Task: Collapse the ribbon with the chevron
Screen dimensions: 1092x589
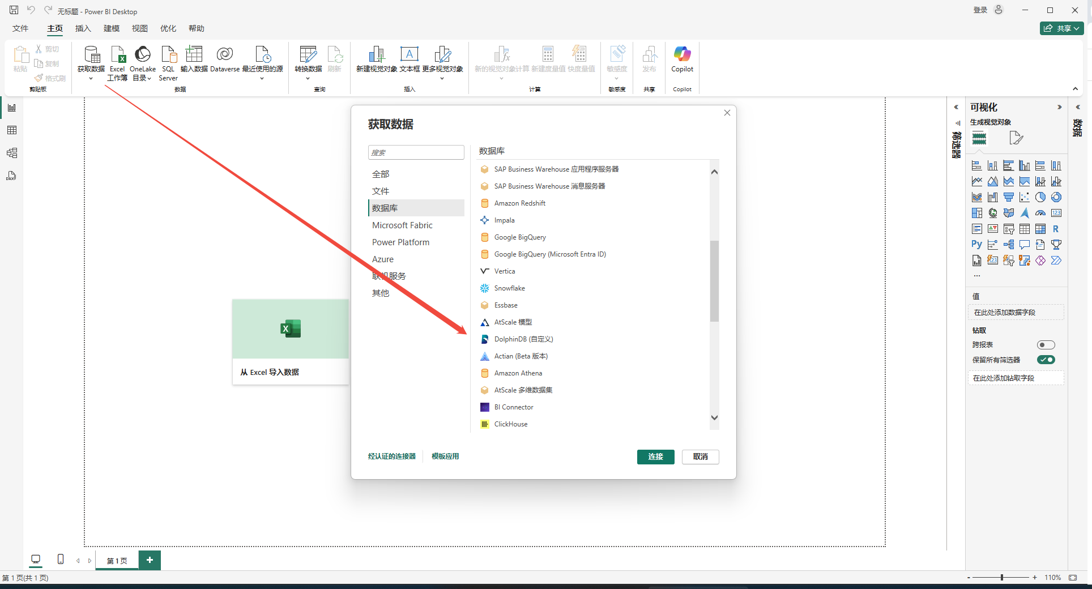Action: coord(1075,89)
